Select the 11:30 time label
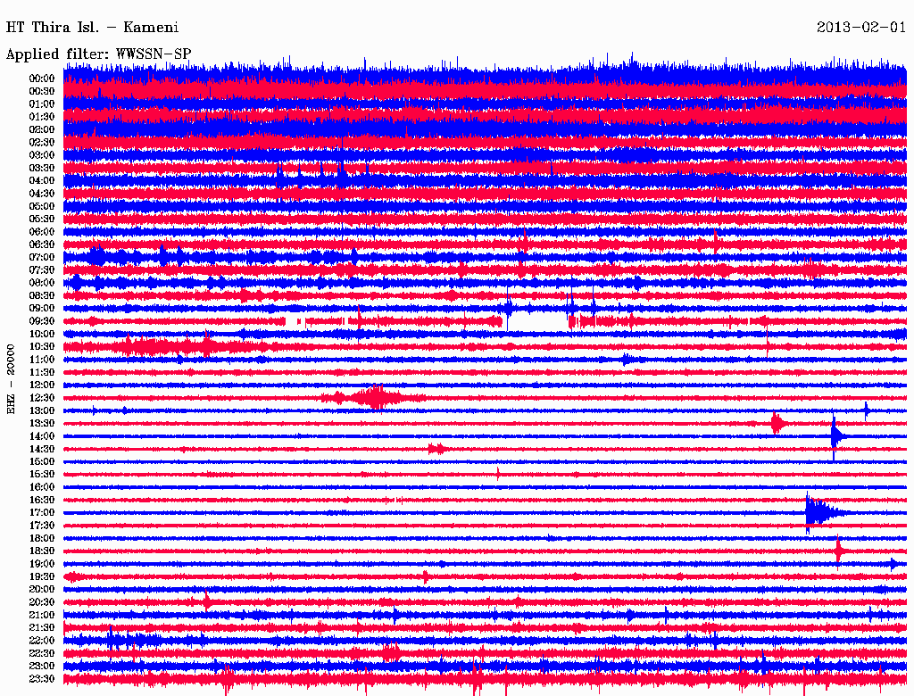The width and height of the screenshot is (914, 696). coord(42,372)
